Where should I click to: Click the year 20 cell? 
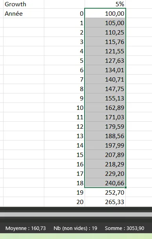pos(65,202)
